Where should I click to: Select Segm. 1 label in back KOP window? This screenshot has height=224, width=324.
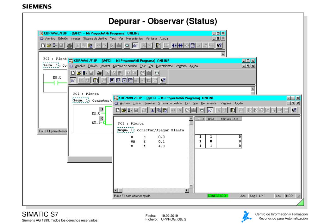51,65
